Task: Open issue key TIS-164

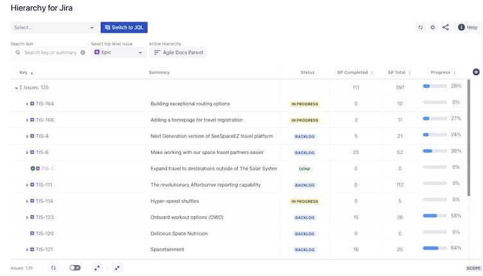Action: pyautogui.click(x=45, y=104)
